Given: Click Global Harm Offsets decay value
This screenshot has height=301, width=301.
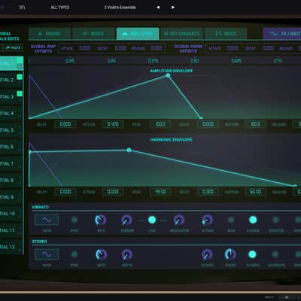Looking at the screenshot, I should click(268, 48).
